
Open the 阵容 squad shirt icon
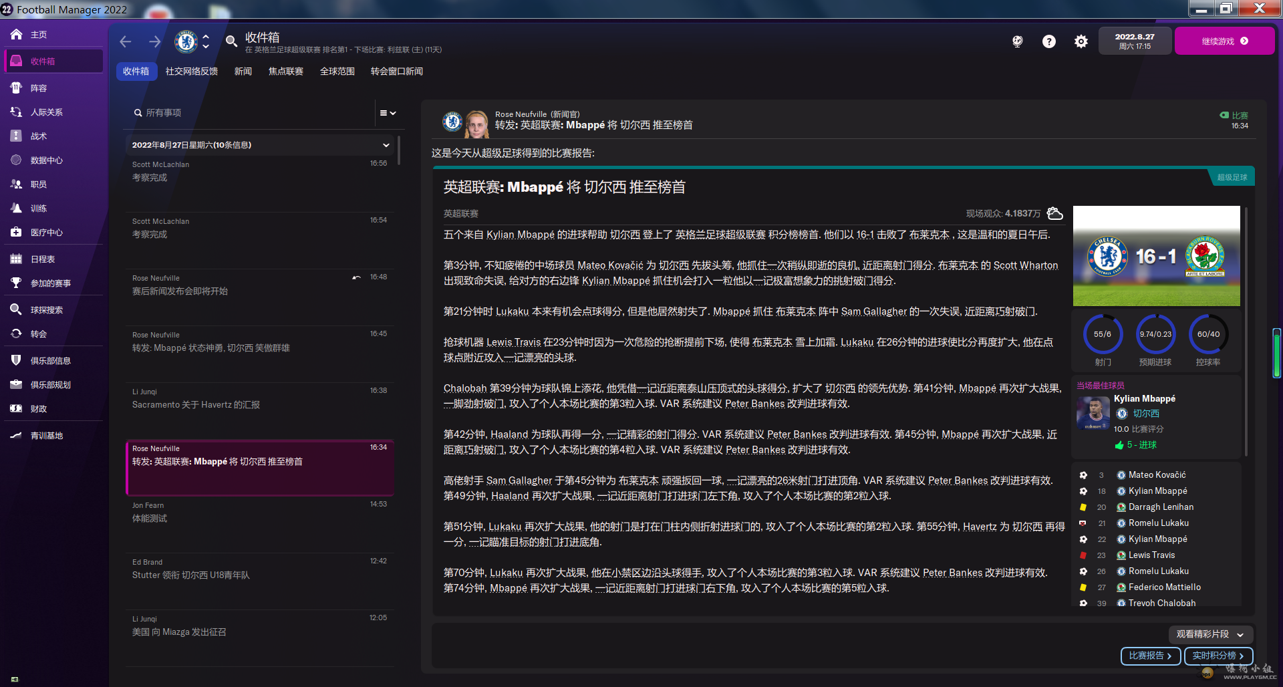16,88
